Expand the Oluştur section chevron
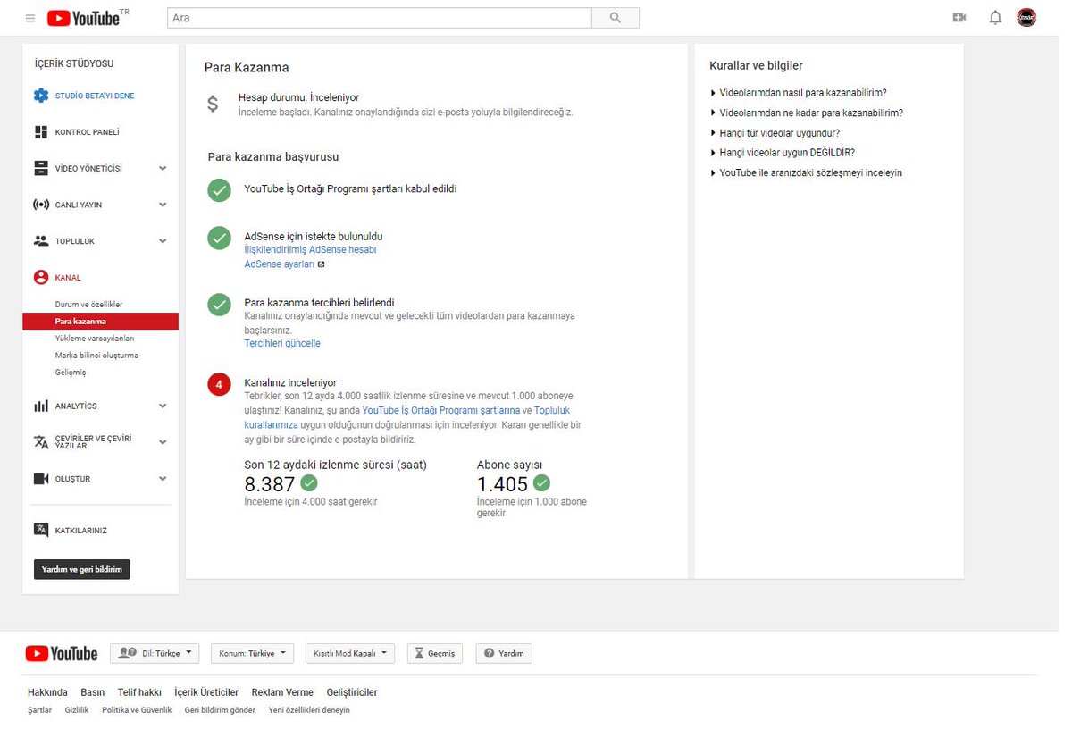 pos(163,479)
